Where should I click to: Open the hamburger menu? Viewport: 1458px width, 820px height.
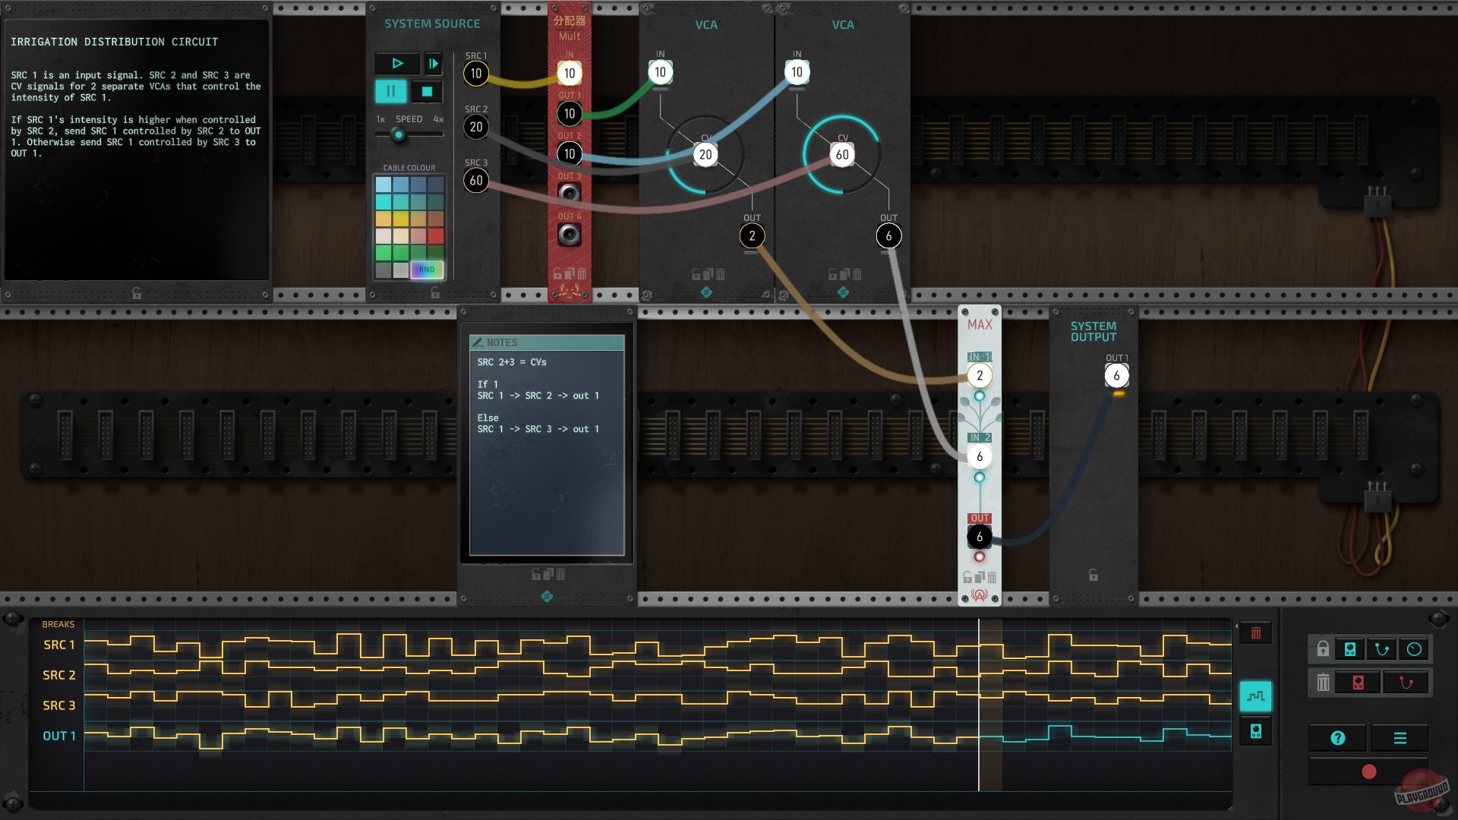click(1400, 738)
